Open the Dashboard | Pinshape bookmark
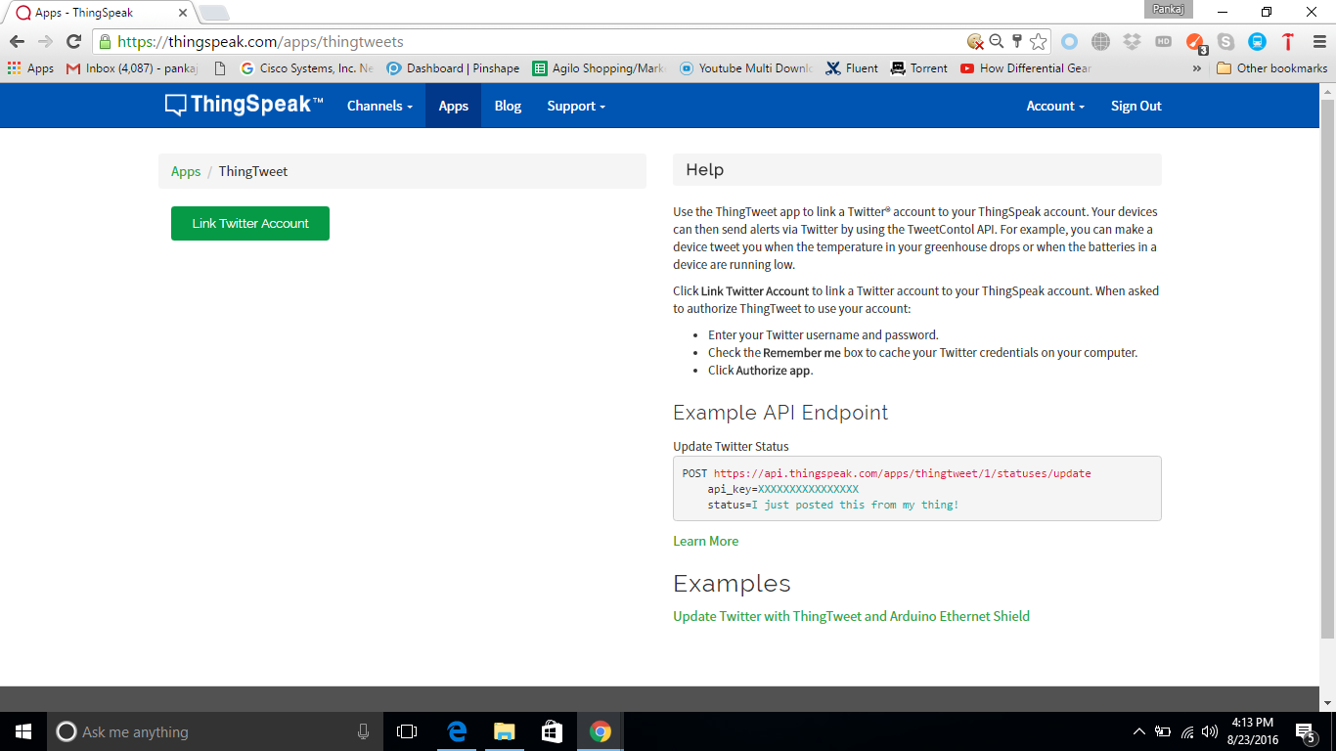This screenshot has width=1336, height=751. coord(453,68)
